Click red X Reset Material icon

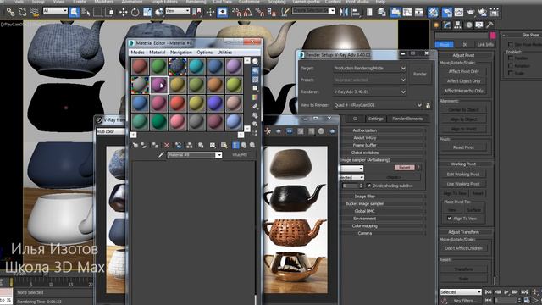coord(167,145)
